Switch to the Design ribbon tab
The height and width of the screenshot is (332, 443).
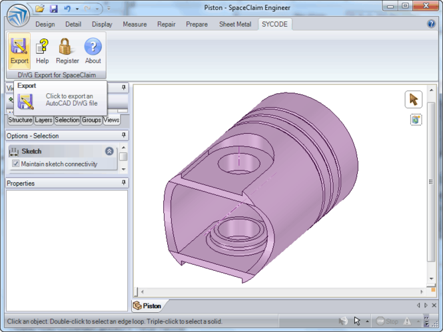point(45,24)
